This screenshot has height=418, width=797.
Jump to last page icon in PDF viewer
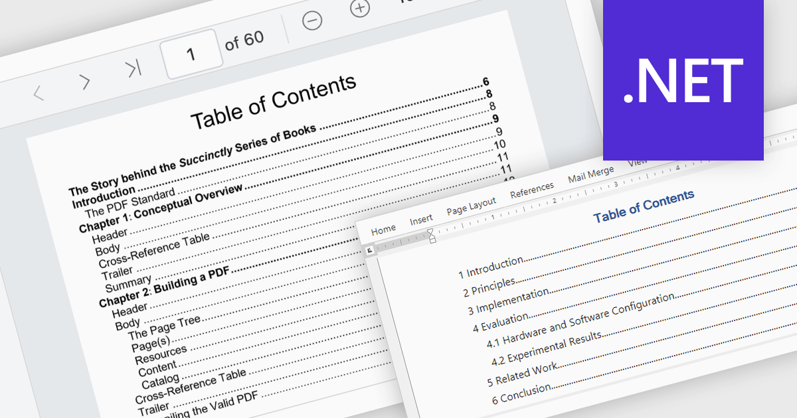[x=133, y=69]
